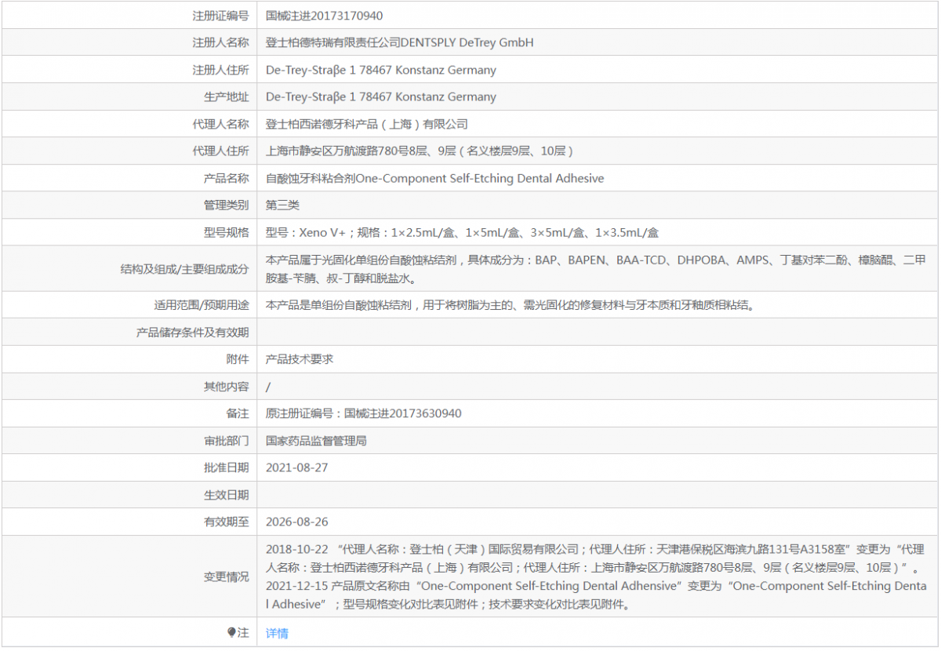Click the 备注 label

tap(238, 413)
